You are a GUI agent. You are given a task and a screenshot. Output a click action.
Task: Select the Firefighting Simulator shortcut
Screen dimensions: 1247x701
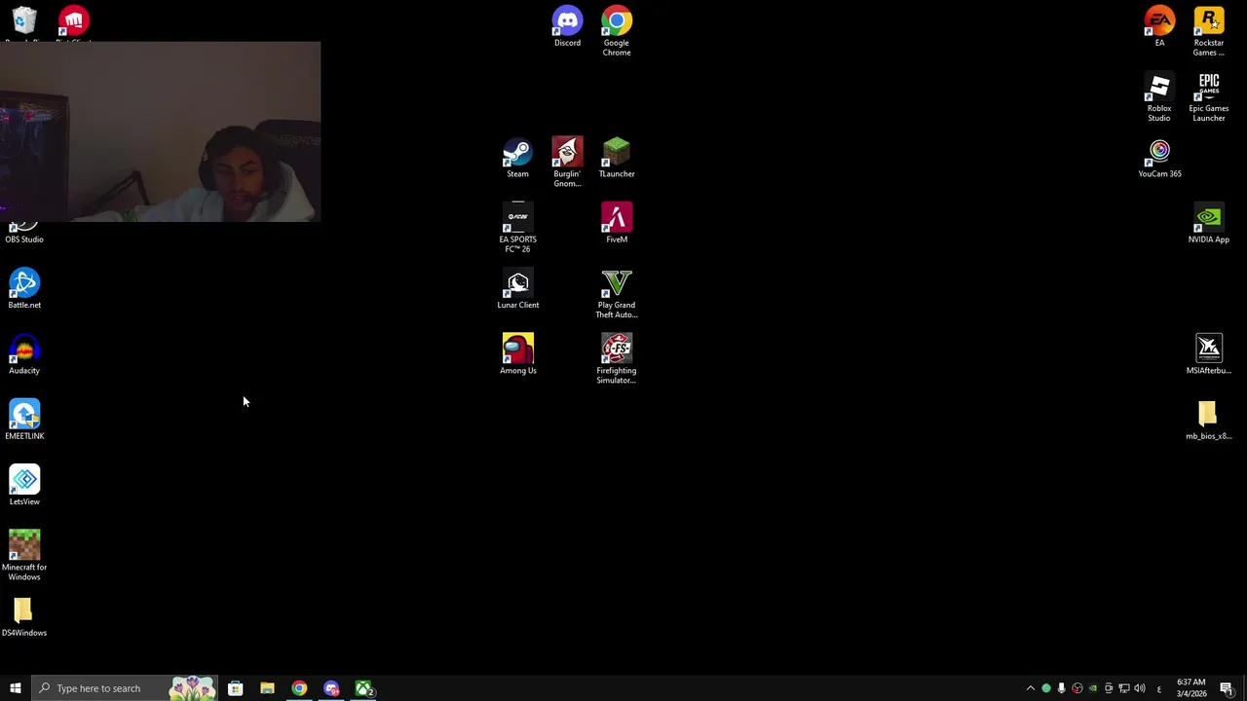616,359
